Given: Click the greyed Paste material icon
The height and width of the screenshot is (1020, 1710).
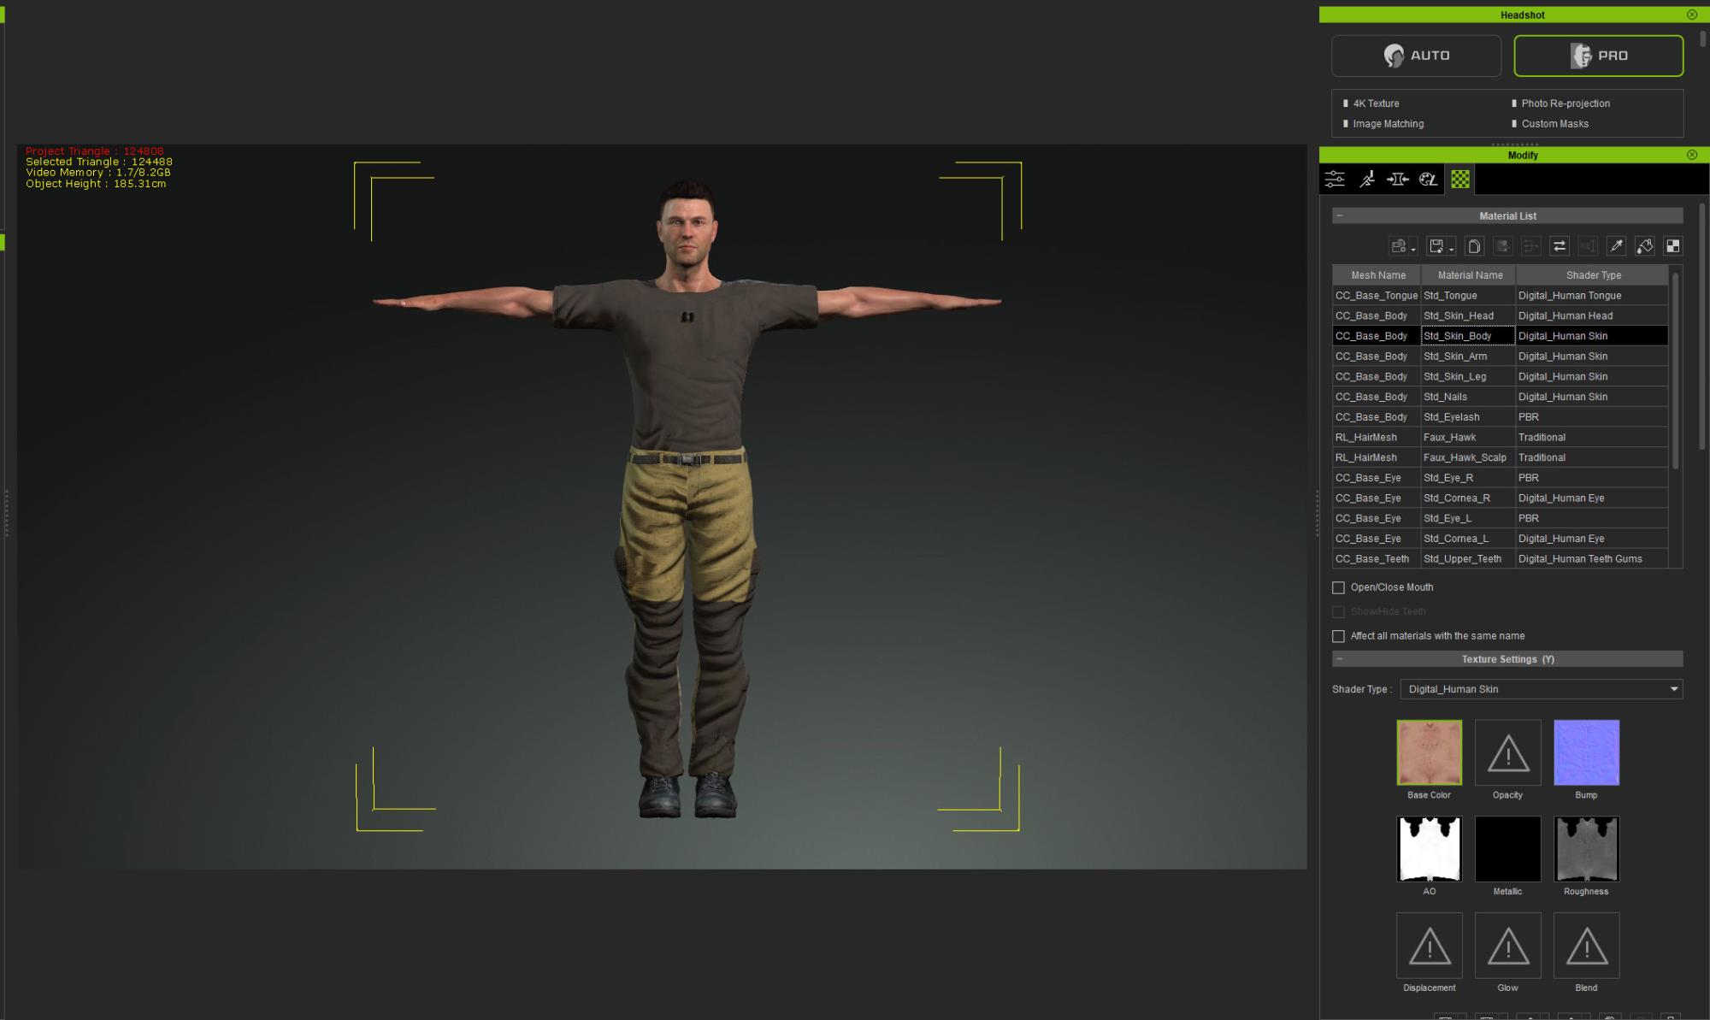Looking at the screenshot, I should [x=1502, y=246].
